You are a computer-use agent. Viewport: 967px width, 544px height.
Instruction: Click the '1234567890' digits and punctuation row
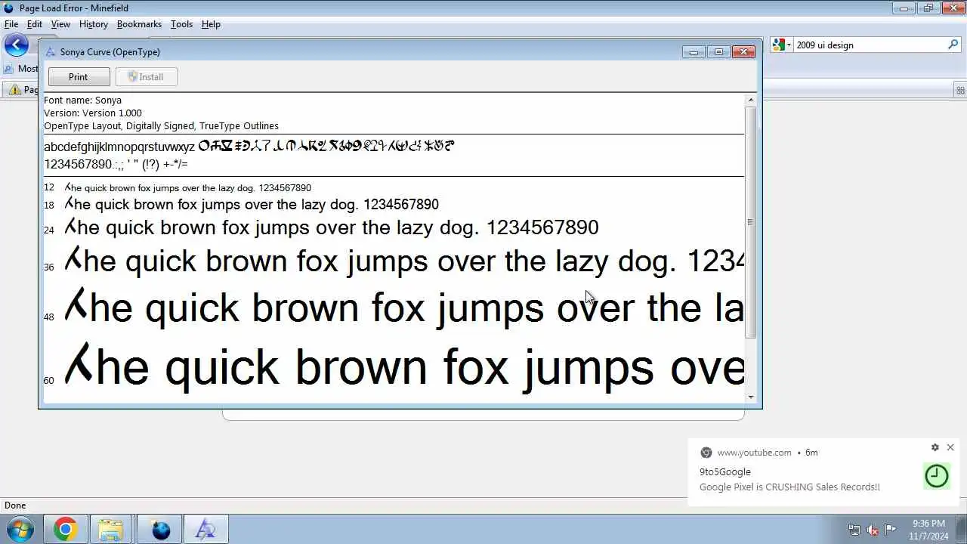pyautogui.click(x=116, y=164)
